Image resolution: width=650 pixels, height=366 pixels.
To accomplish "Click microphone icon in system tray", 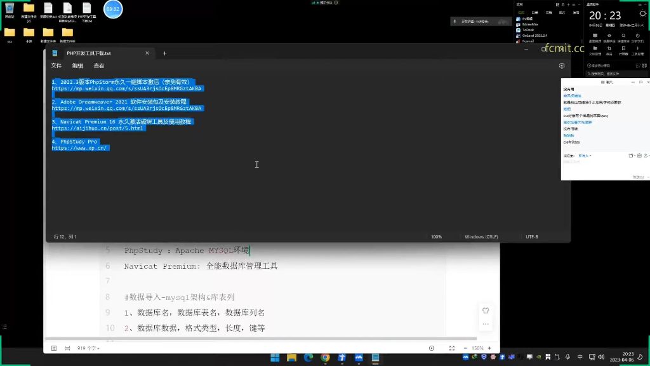I will pyautogui.click(x=567, y=357).
